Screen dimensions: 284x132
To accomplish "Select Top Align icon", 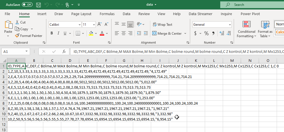I will coord(117,24).
